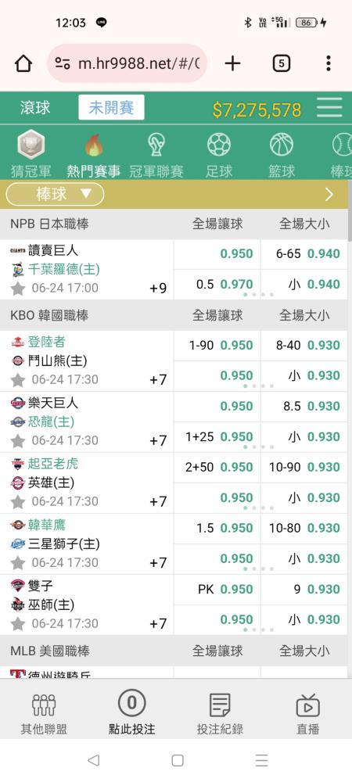Image resolution: width=352 pixels, height=782 pixels.
Task: Expand +9 more bets for 千葉羅德
Action: 158,289
